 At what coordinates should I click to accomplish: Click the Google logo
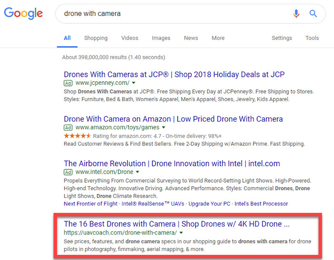click(23, 13)
